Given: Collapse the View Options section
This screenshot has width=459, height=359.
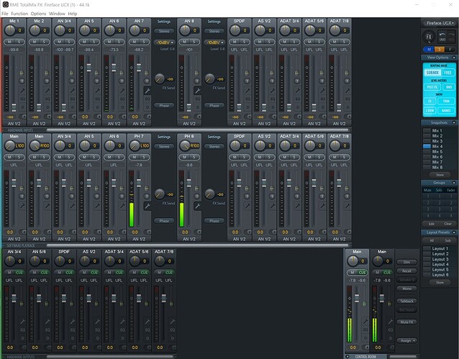Looking at the screenshot, I should tap(454, 58).
